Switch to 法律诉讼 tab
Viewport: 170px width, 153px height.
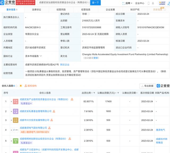pyautogui.click(x=36, y=10)
